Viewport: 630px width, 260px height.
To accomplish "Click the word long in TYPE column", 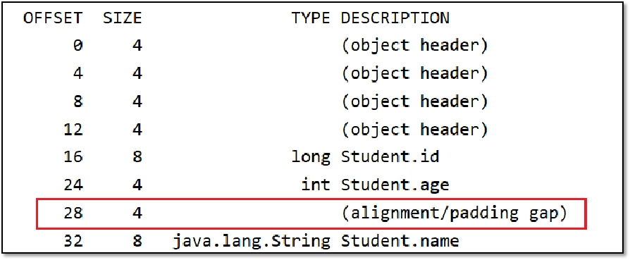I will [x=311, y=157].
